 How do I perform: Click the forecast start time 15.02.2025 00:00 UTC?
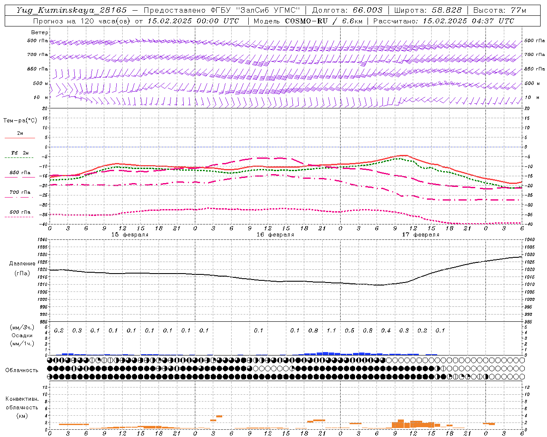point(193,21)
